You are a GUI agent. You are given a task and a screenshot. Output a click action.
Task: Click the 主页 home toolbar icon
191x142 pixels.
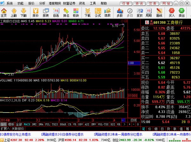click(x=4, y=12)
